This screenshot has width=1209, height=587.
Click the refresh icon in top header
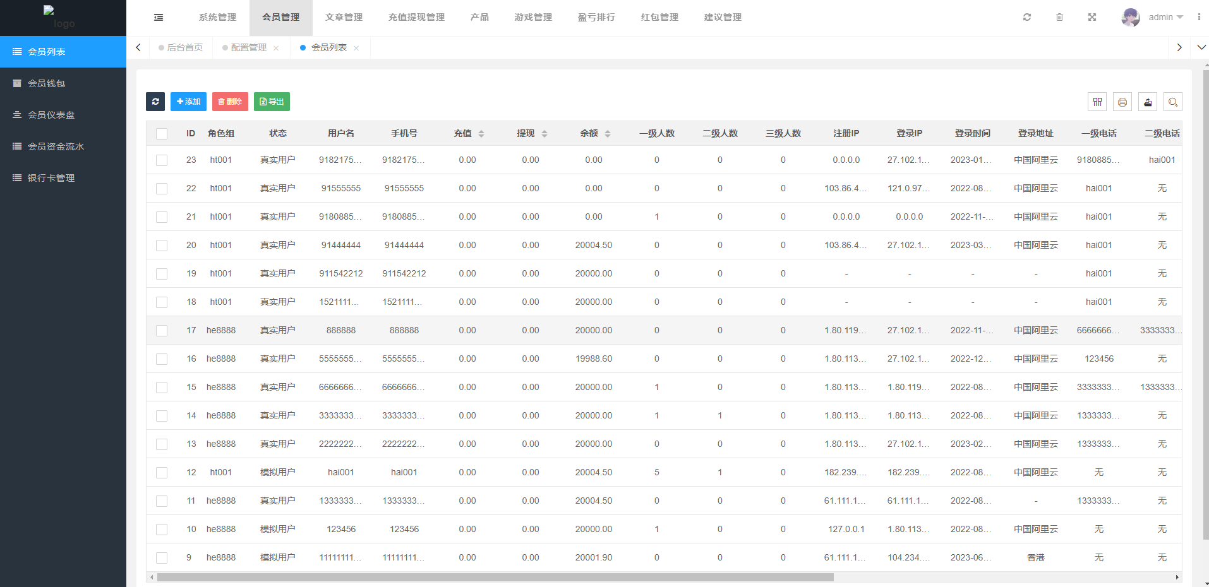point(1027,17)
